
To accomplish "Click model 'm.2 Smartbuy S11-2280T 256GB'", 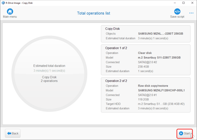I will point(159,58).
